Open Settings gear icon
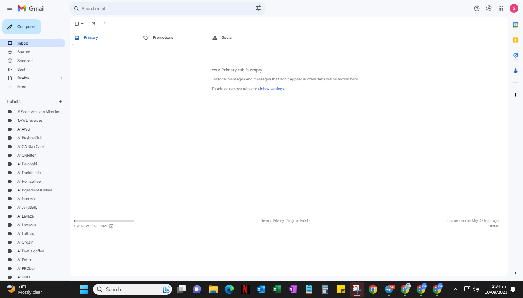 pyautogui.click(x=489, y=8)
